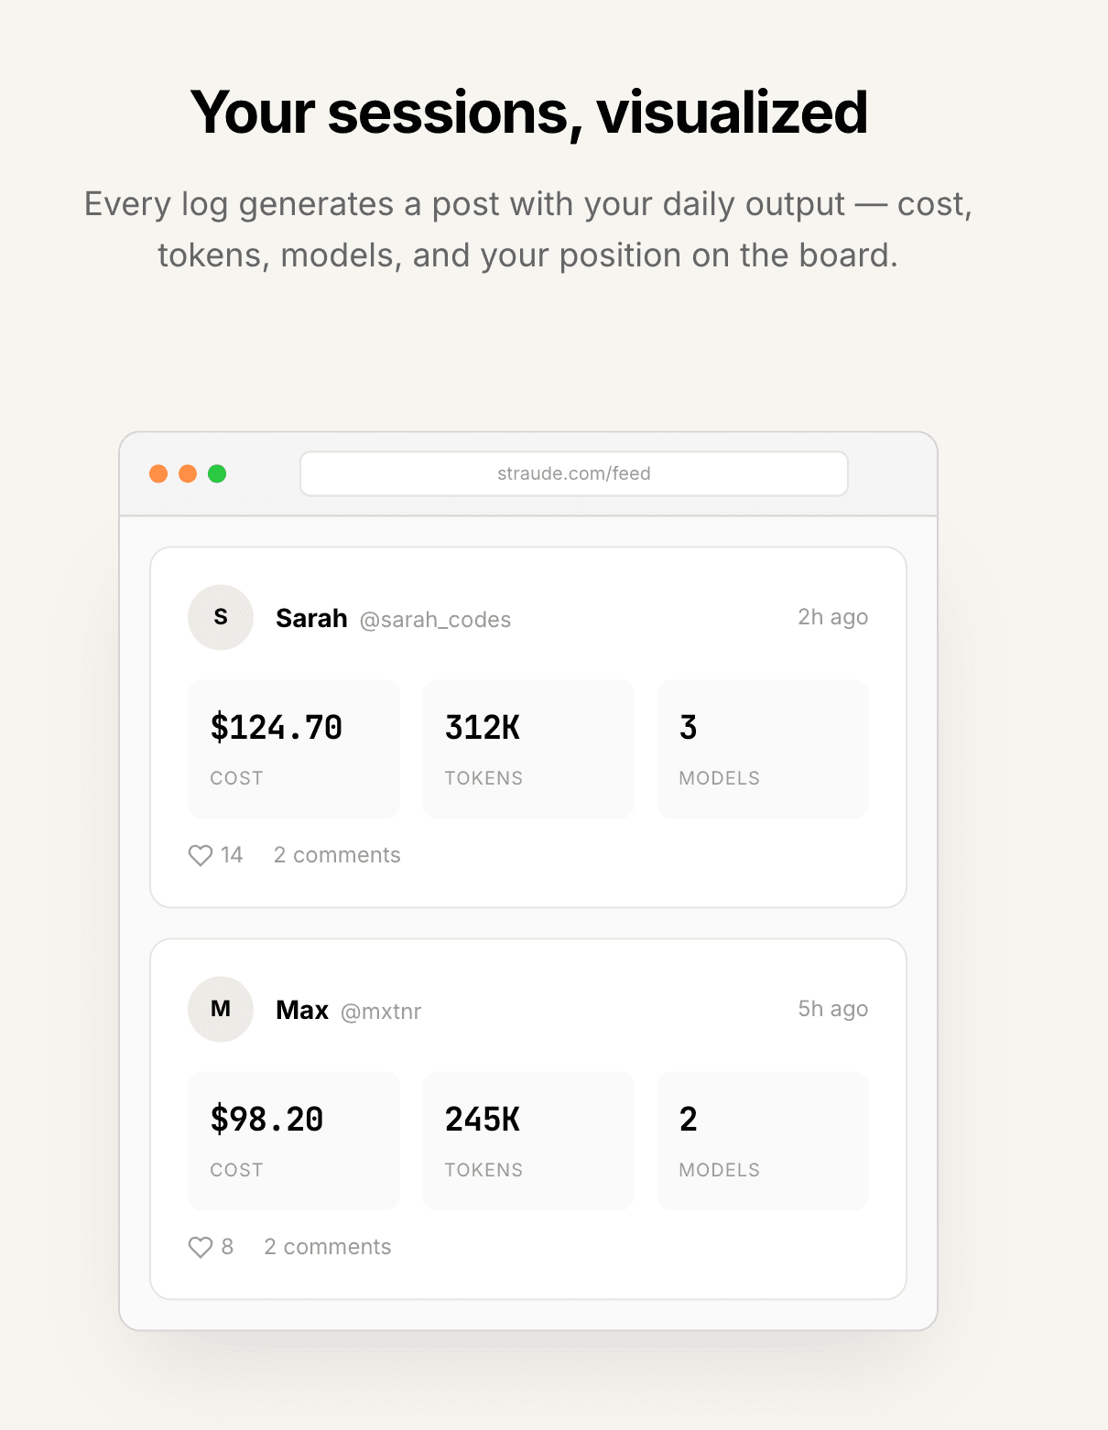The height and width of the screenshot is (1430, 1108).
Task: Open Sarah's profile name link
Action: point(311,619)
